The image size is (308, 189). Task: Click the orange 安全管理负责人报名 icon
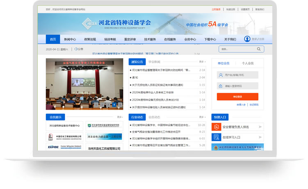[217, 127]
